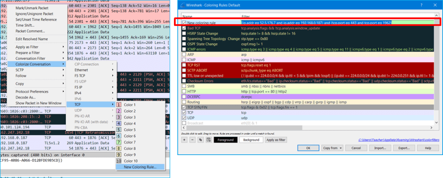Pick Color 10 numbered icon
443x178 pixels.
tap(119, 161)
